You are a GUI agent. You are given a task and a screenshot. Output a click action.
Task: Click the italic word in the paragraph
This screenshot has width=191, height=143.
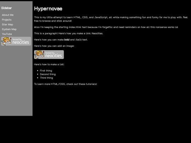[x=79, y=40]
